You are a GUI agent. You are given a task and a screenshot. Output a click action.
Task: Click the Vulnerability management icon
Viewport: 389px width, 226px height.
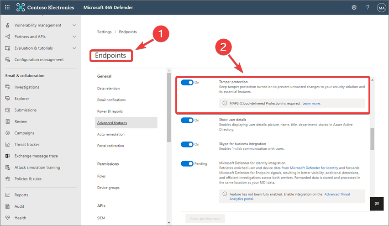[8, 25]
